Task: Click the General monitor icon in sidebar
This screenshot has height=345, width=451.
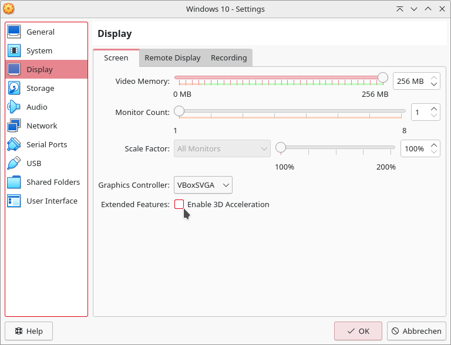Action: coord(14,32)
